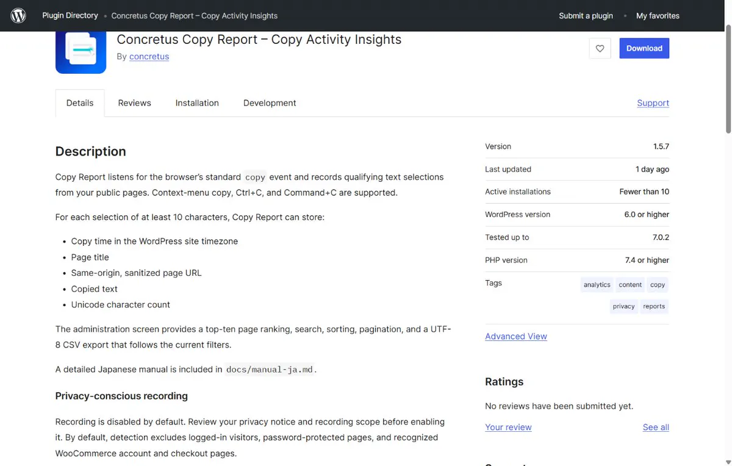This screenshot has width=732, height=466.
Task: Click the 'Active installations' label
Action: tap(518, 192)
